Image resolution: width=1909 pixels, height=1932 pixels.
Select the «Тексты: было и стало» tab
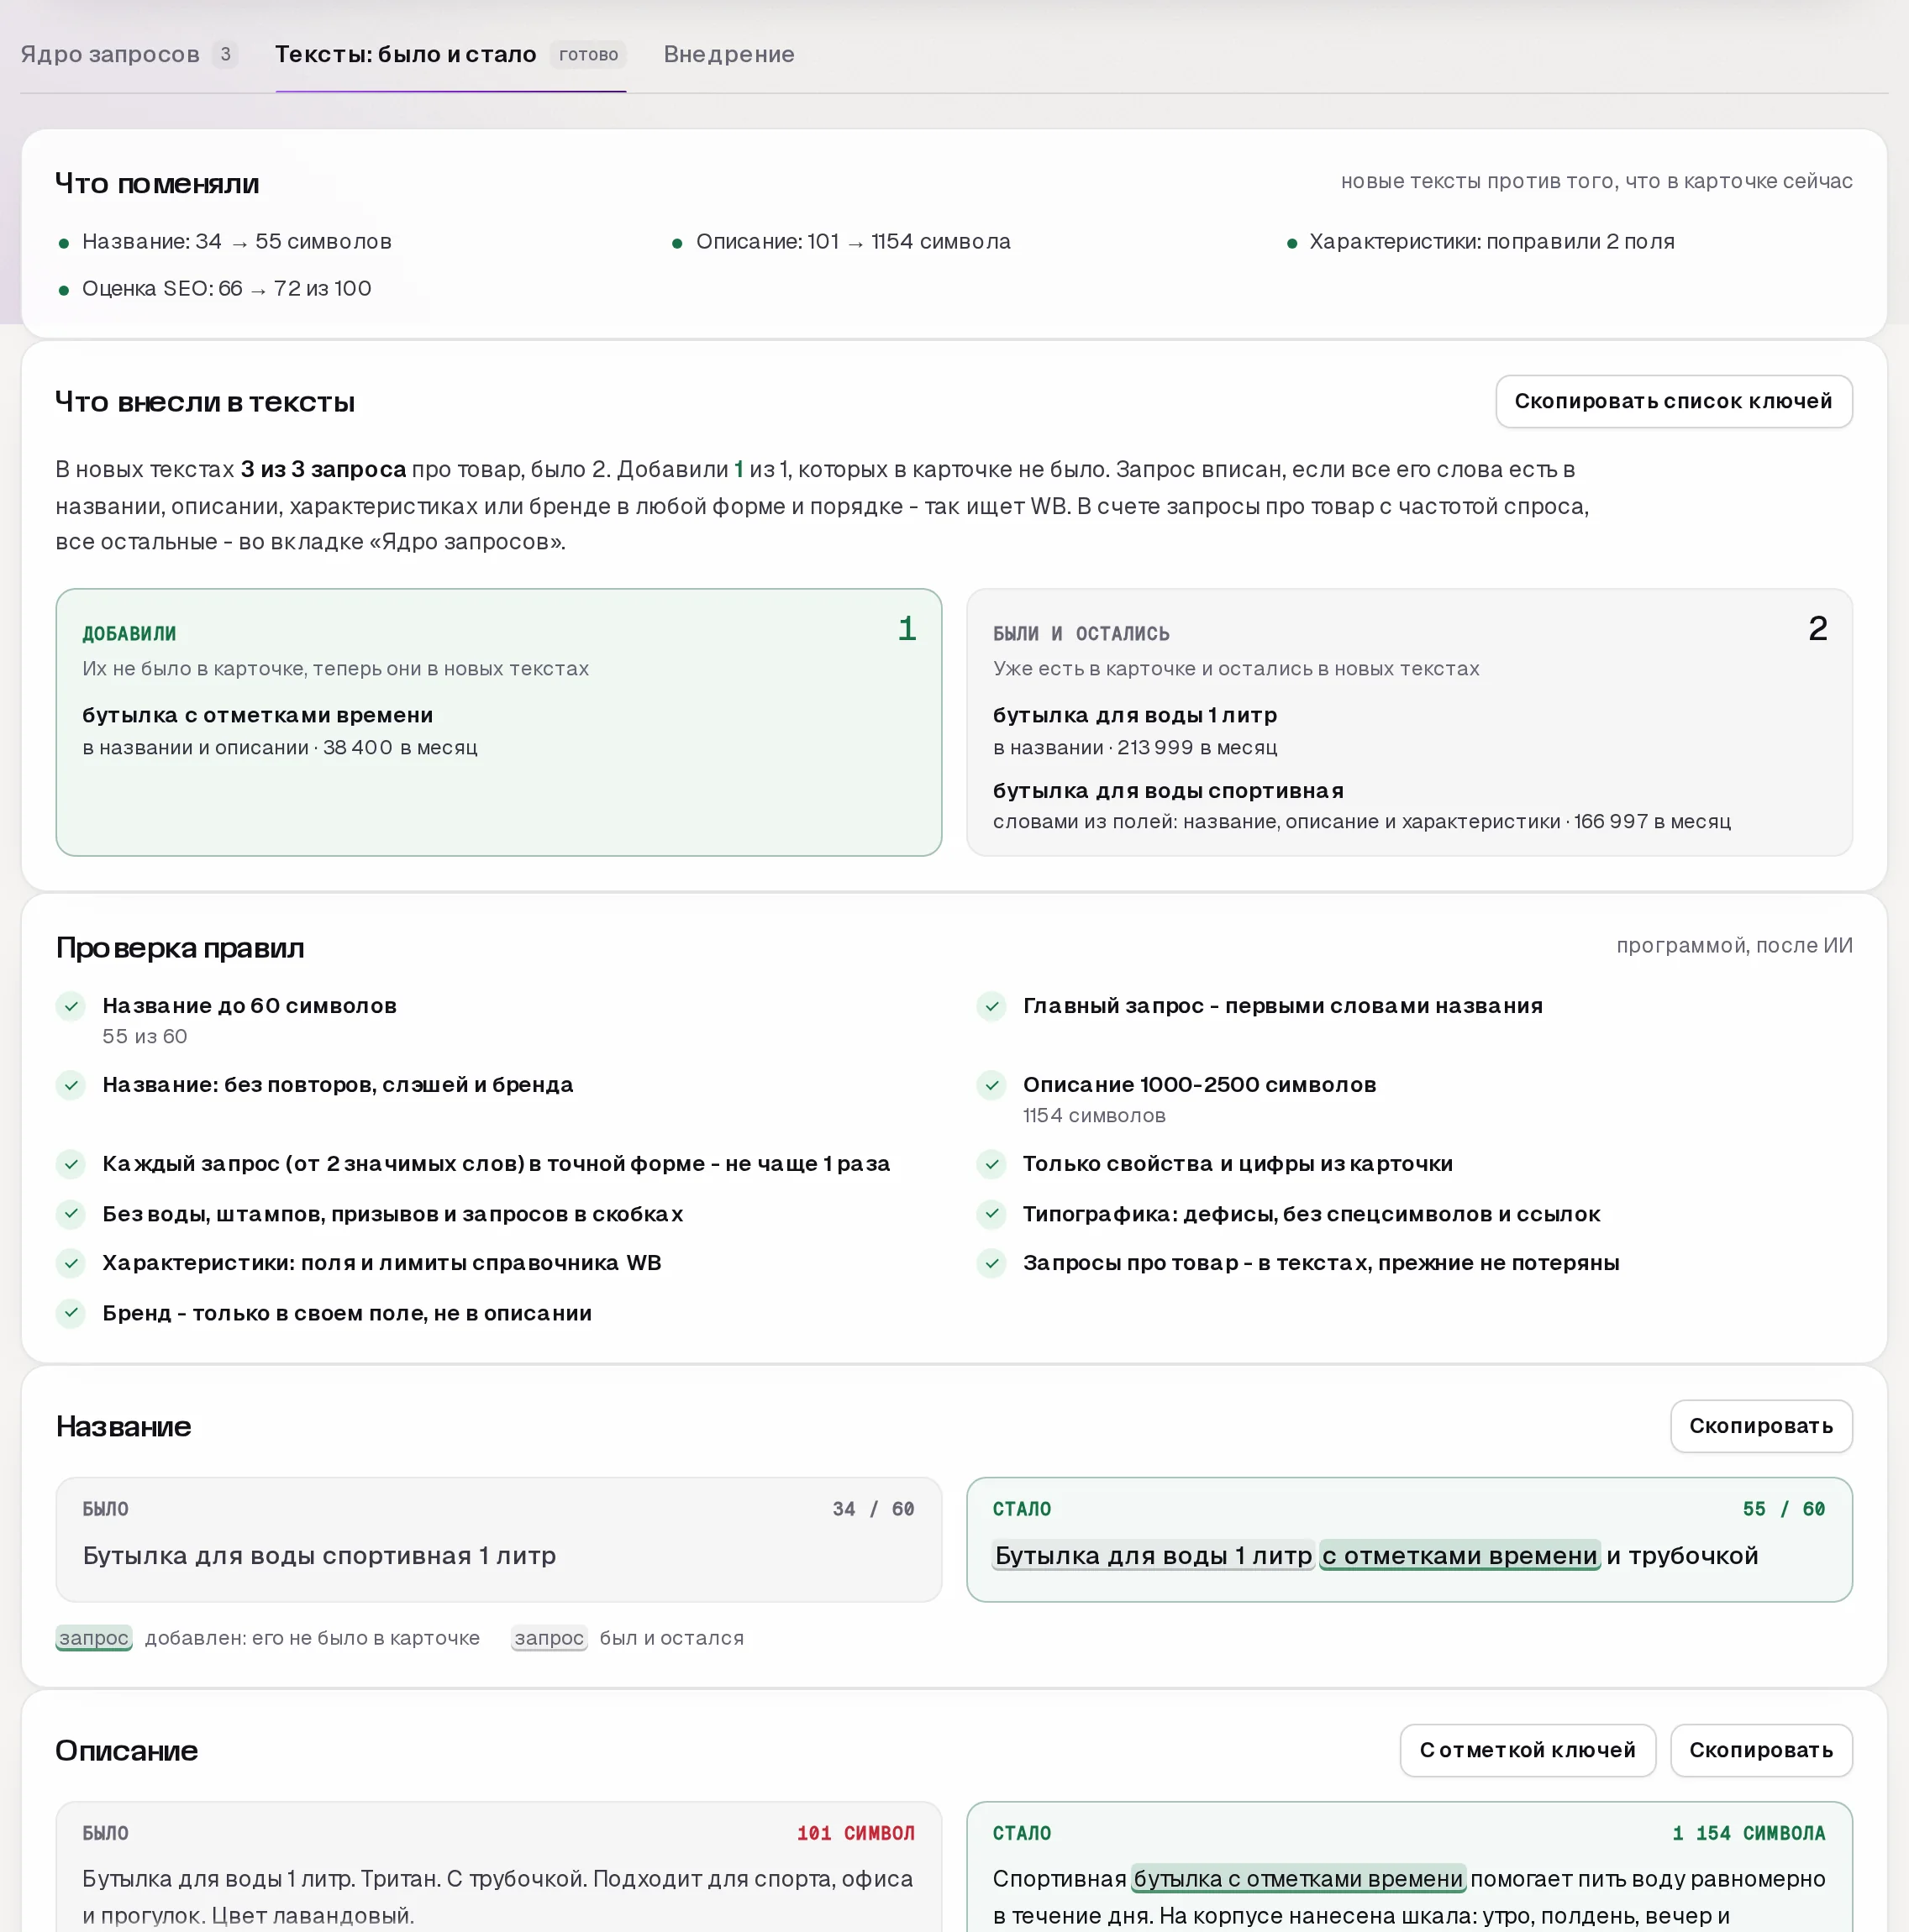point(450,54)
